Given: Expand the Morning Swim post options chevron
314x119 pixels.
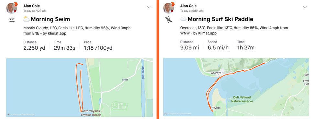Looking at the screenshot, I should (148, 7).
